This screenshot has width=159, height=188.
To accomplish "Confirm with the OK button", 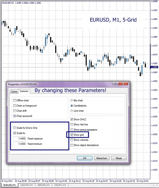I will 84,158.
